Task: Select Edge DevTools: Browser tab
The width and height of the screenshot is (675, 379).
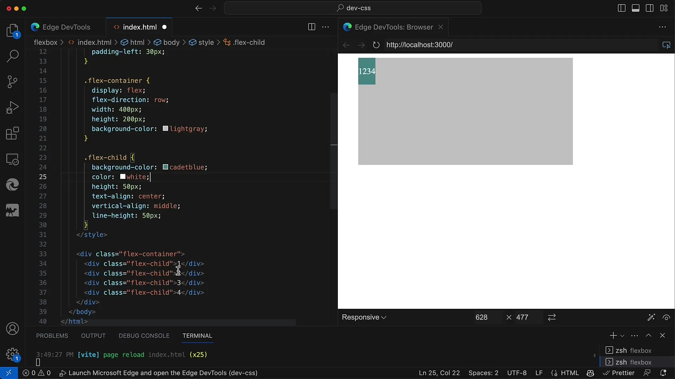Action: [394, 27]
